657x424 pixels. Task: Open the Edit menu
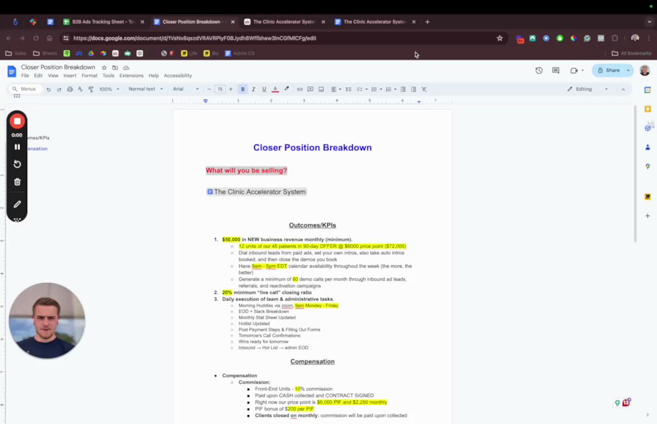point(38,76)
